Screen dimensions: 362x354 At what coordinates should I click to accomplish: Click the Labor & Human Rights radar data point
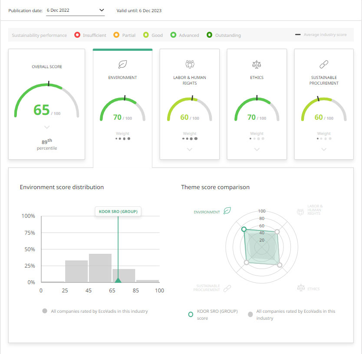(x=277, y=232)
